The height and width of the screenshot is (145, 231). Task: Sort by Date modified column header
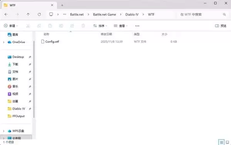click(106, 34)
